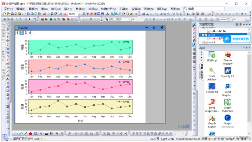Open Object Manager panel options arrow
252x142 pixels.
(x=244, y=24)
